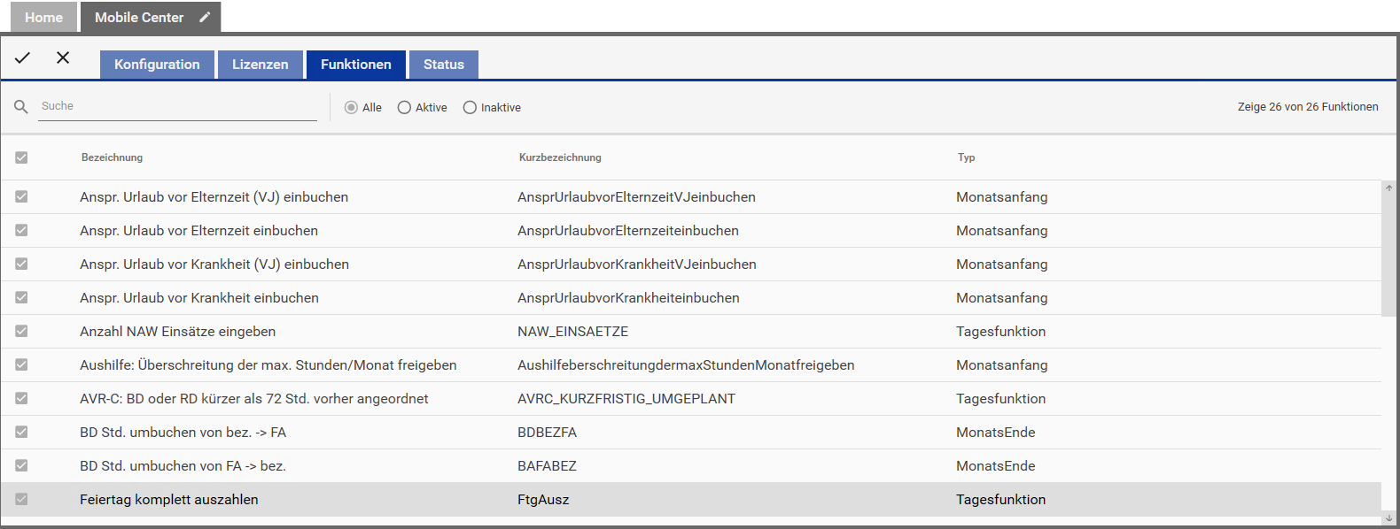
Task: Click short name AnsprUrlaubvorElternzeiteinbuchen
Action: click(x=628, y=231)
